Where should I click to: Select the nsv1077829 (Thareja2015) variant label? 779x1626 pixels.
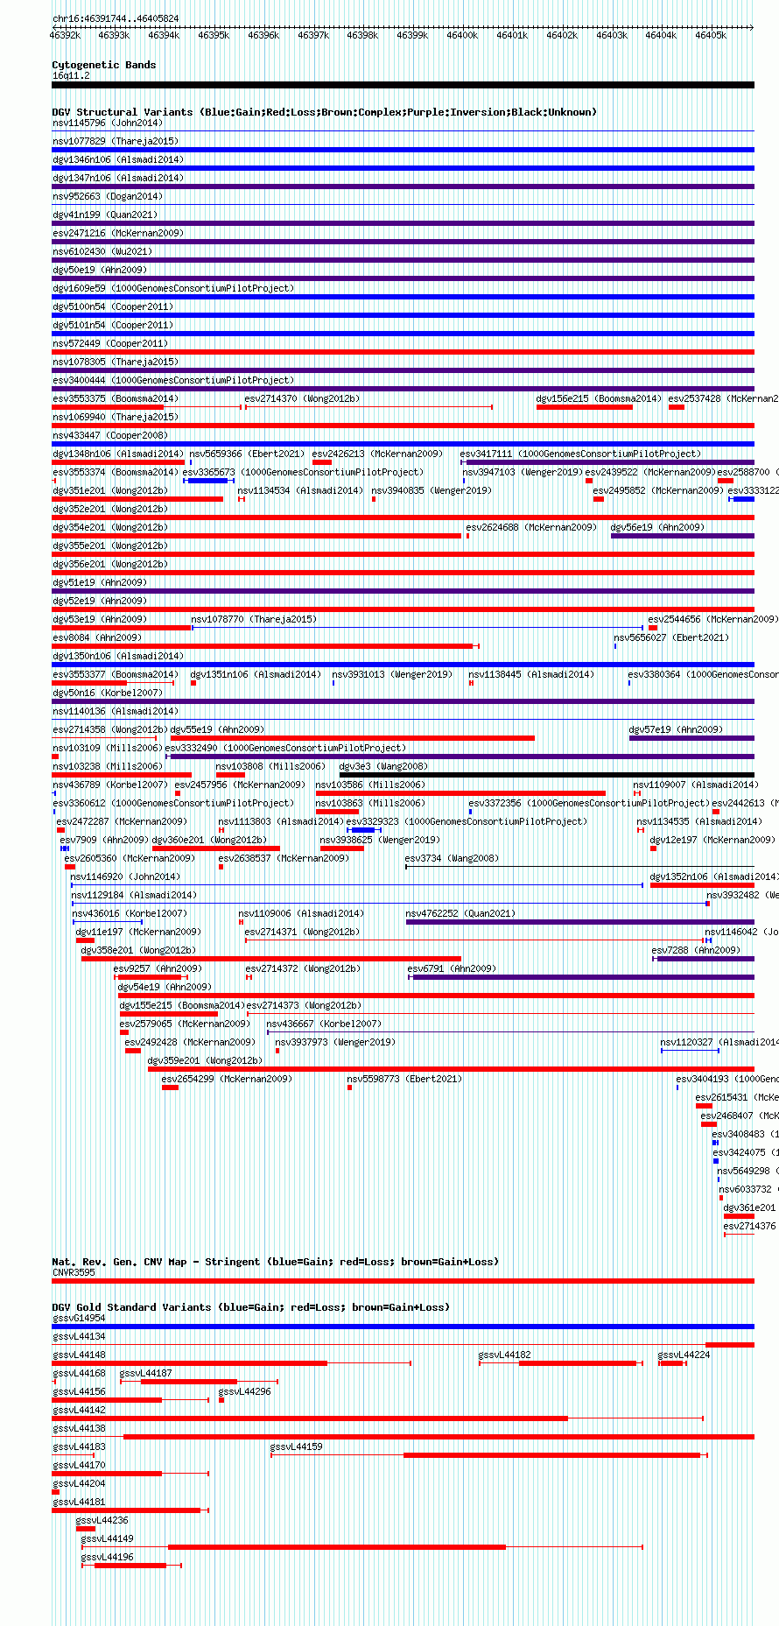point(116,141)
